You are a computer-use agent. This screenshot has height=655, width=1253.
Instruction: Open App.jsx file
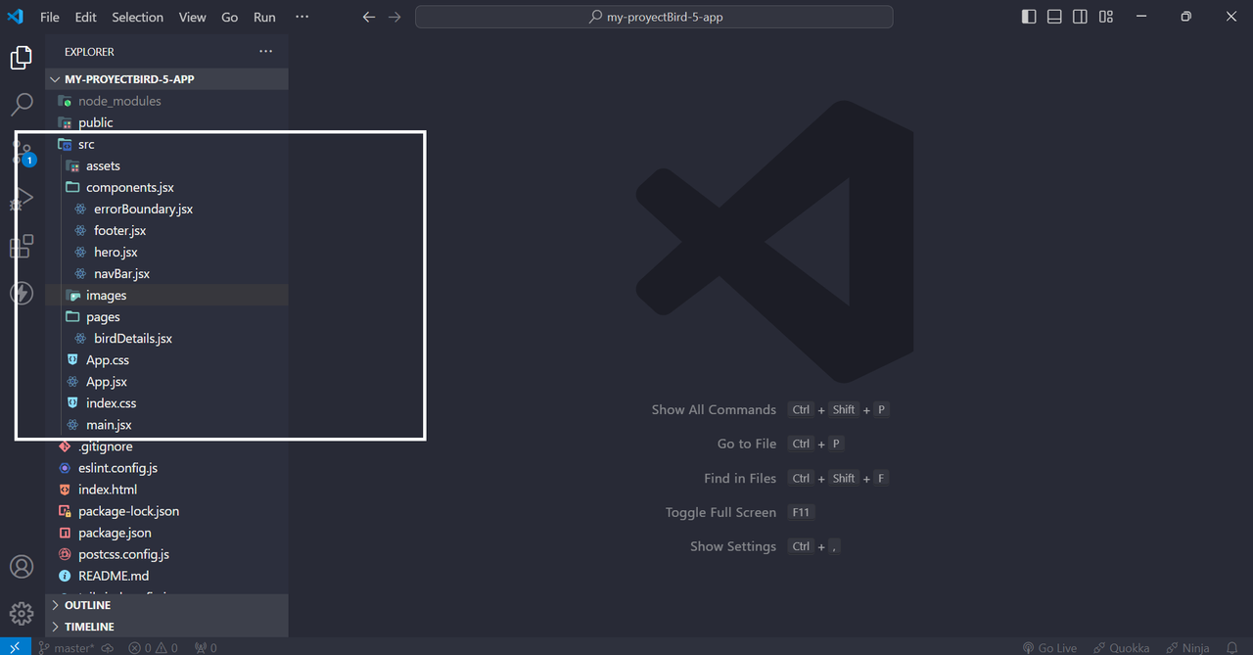(166, 381)
